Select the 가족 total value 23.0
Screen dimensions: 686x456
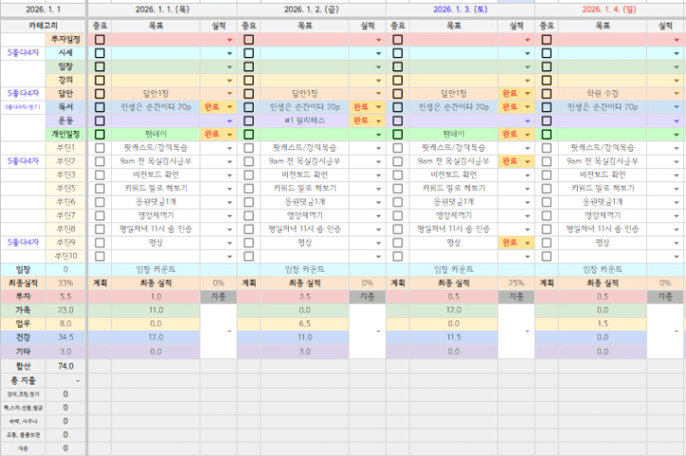(x=66, y=311)
